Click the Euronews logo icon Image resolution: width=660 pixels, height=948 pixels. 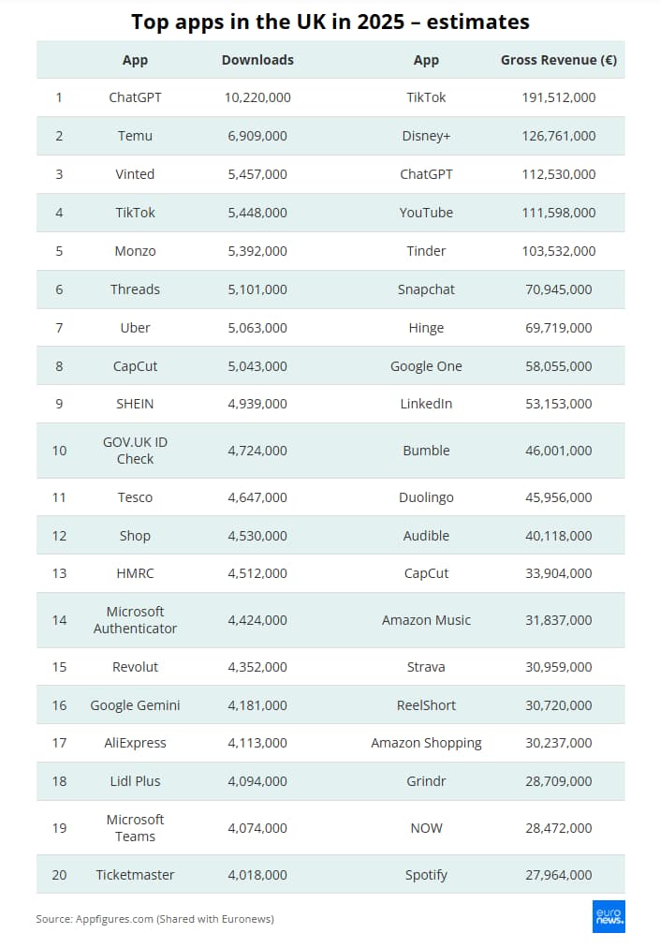(609, 917)
